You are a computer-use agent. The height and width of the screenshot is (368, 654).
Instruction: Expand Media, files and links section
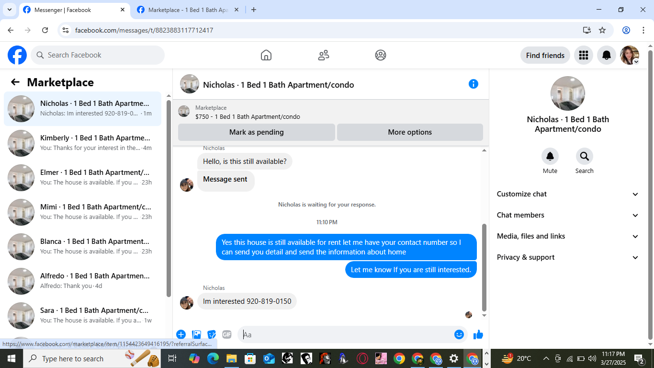[x=568, y=236]
